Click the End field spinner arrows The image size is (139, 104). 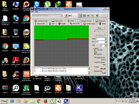106,42
